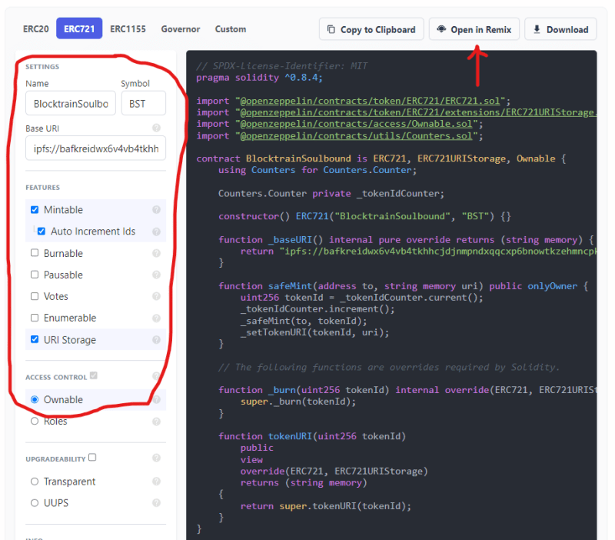Open the Governor tab

[x=181, y=29]
